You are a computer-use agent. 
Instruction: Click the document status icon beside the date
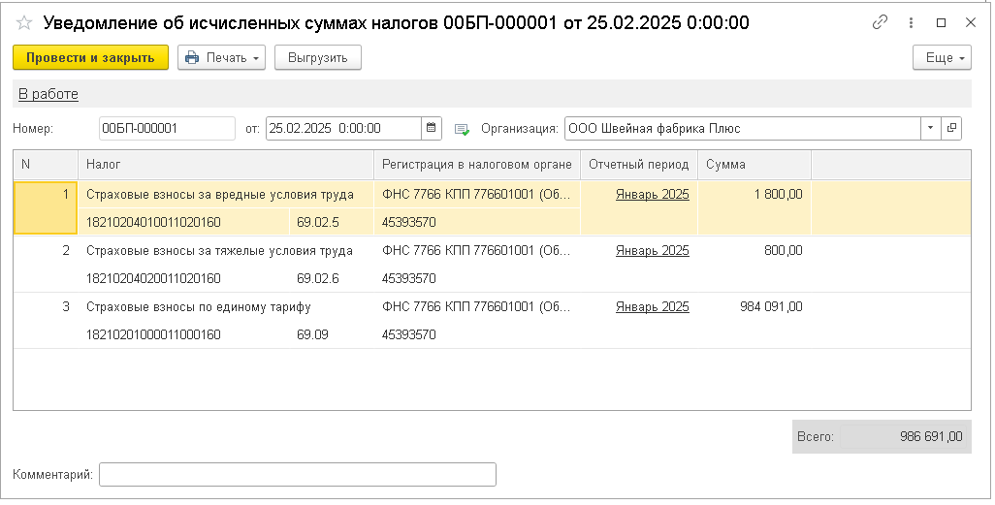coord(462,129)
